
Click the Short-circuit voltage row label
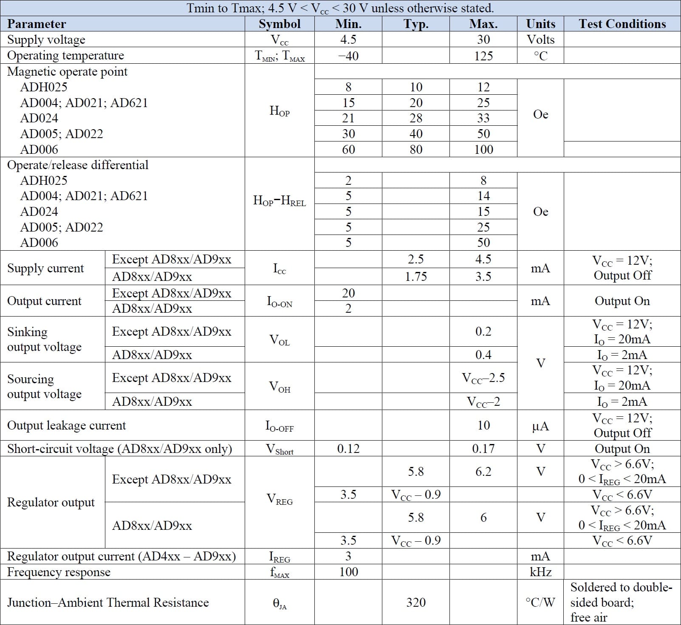click(x=119, y=449)
